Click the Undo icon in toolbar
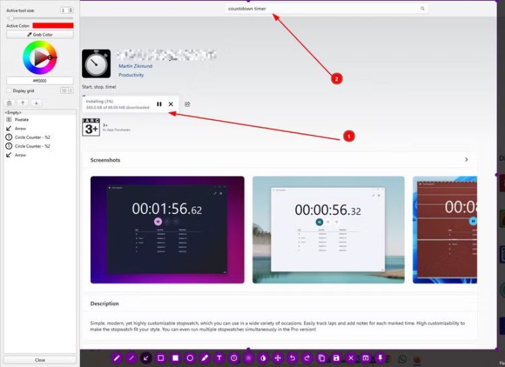Screen dimensions: 505x367 [292, 358]
